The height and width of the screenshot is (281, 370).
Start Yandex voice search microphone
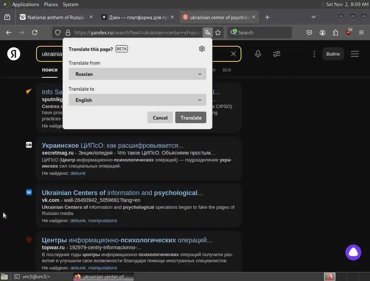pos(258,54)
